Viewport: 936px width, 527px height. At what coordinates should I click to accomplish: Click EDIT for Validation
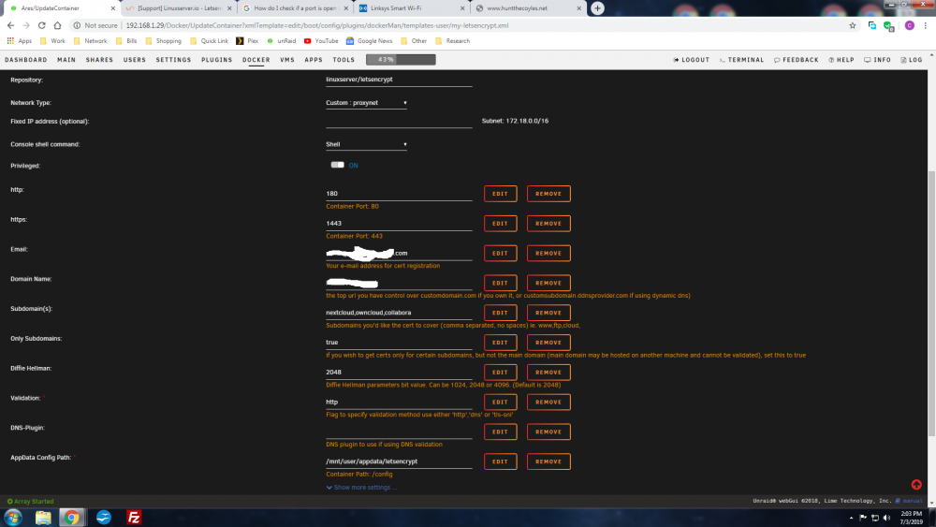[x=500, y=403]
